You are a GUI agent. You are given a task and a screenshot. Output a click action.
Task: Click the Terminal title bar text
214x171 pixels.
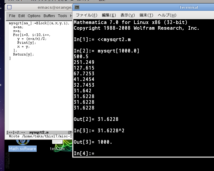(189, 7)
